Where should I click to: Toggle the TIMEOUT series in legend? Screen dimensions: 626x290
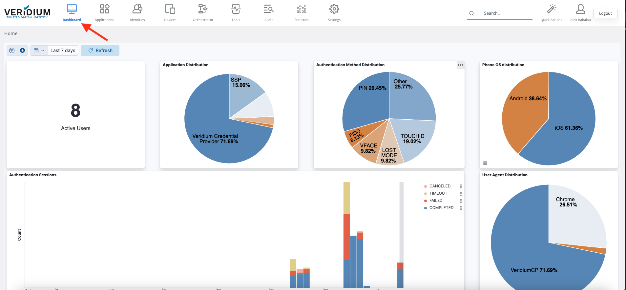pos(438,193)
